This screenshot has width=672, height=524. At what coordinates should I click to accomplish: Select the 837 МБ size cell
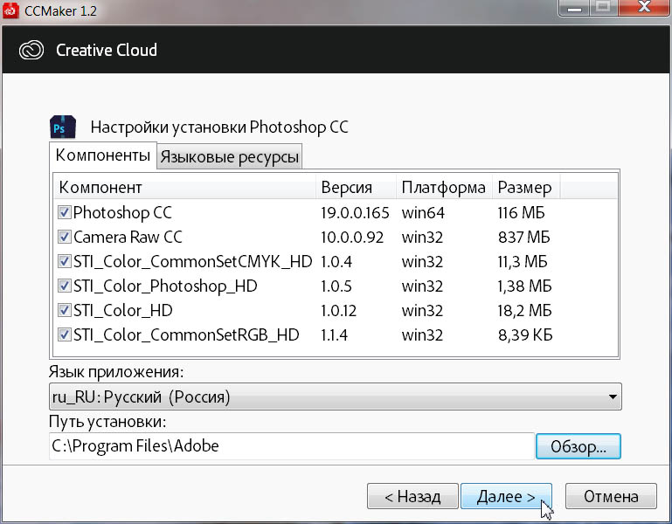point(523,237)
